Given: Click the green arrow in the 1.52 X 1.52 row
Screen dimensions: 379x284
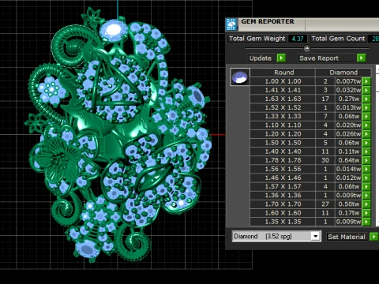Looking at the screenshot, I should [x=366, y=107].
